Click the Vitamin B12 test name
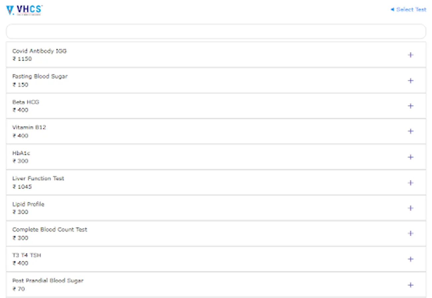Screen dimensions: 432x298 point(29,127)
